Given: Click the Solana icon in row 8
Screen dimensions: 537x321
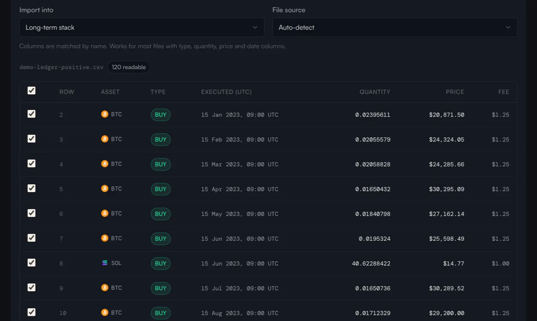Looking at the screenshot, I should (x=105, y=263).
